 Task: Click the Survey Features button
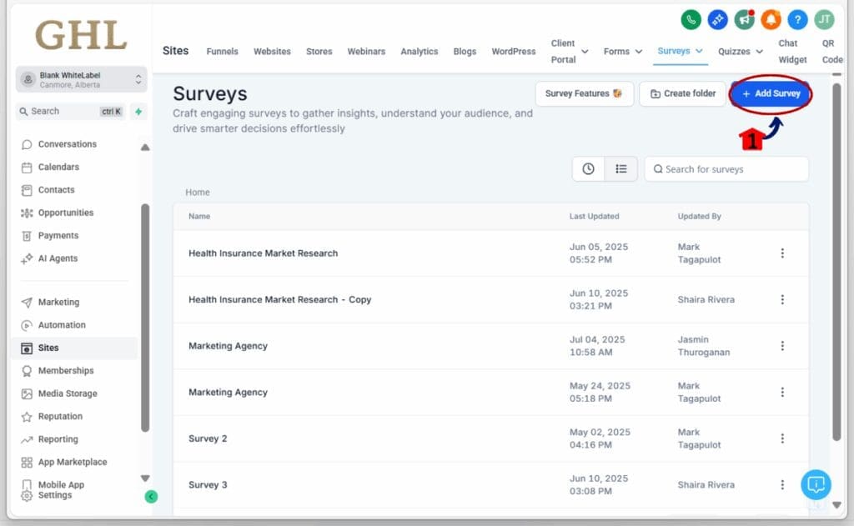pyautogui.click(x=584, y=93)
